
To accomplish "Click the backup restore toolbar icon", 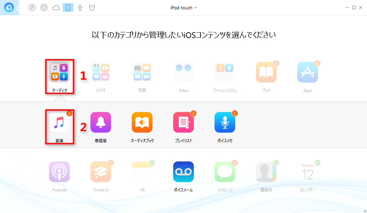I will pyautogui.click(x=44, y=8).
